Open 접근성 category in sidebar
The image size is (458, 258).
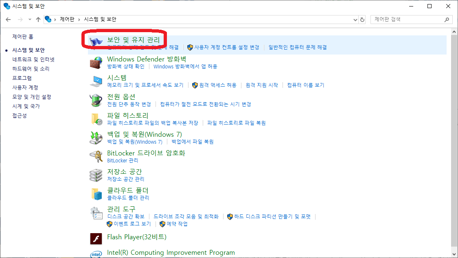pyautogui.click(x=19, y=116)
